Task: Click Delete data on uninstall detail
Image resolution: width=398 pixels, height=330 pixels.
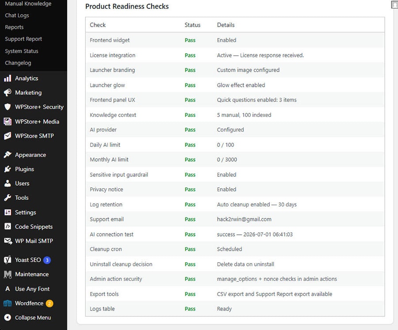Action: (245, 264)
